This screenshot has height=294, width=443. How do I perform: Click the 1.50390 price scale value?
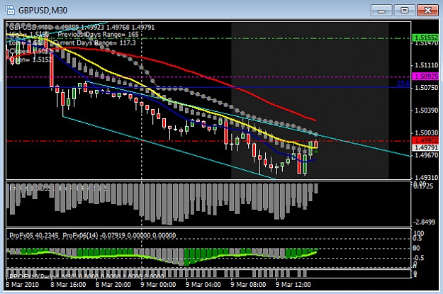tap(426, 111)
